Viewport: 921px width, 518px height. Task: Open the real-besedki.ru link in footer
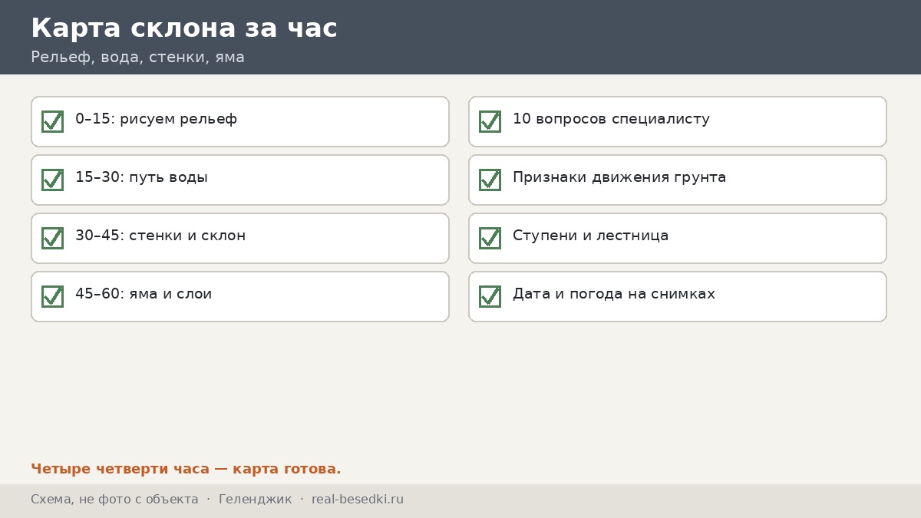358,500
